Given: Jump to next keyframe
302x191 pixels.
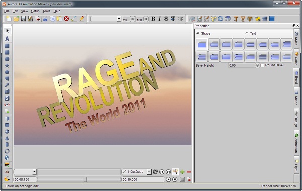Looking at the screenshot, I should click(x=168, y=172).
